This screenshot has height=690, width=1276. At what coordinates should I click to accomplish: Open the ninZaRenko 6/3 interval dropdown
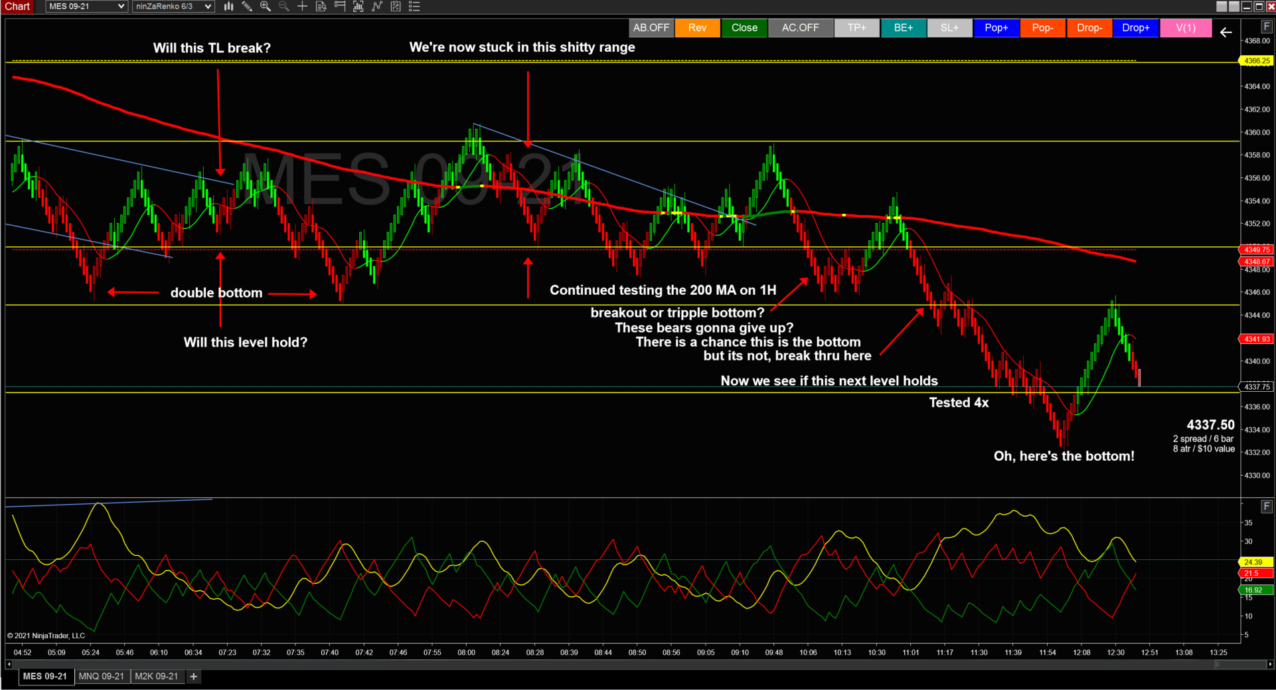coord(173,7)
